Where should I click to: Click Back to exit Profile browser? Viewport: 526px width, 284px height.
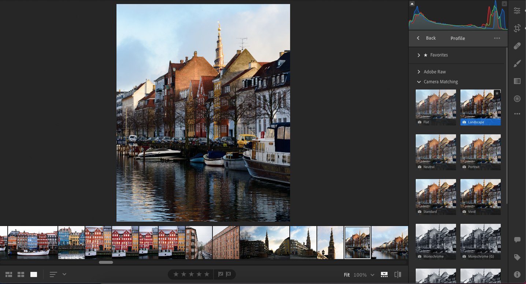[427, 38]
